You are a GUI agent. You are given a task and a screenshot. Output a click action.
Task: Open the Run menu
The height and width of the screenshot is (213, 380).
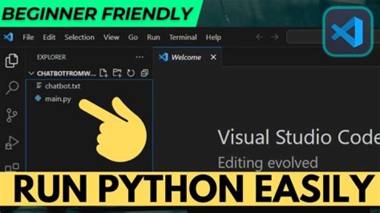pos(154,37)
